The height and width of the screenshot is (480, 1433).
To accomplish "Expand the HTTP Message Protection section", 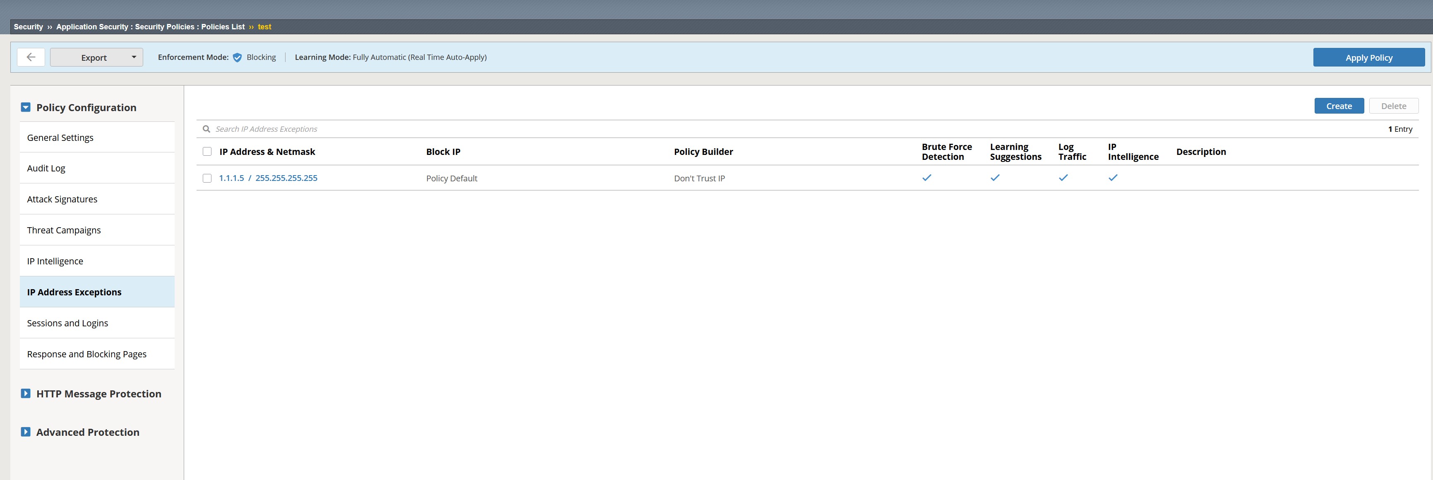I will pyautogui.click(x=26, y=393).
